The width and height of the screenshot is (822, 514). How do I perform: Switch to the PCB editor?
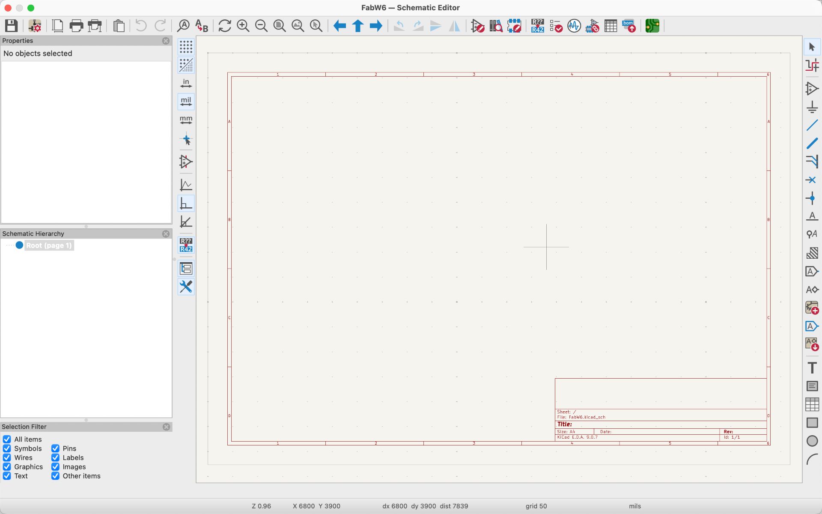click(652, 26)
